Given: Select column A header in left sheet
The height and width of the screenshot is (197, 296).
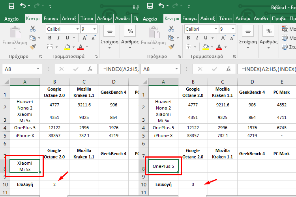Looking at the screenshot, I should coord(25,82).
